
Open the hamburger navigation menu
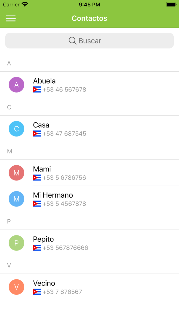tap(10, 18)
